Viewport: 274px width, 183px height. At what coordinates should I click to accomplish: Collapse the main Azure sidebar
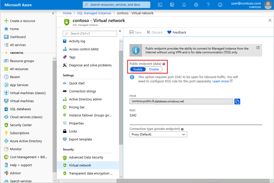(53, 13)
